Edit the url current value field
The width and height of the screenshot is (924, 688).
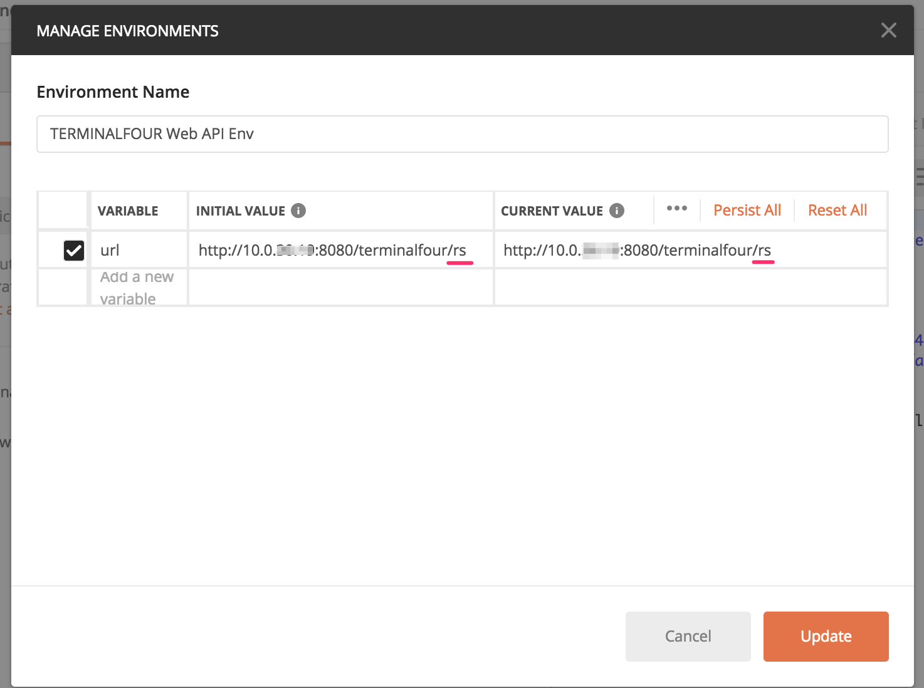click(x=690, y=251)
